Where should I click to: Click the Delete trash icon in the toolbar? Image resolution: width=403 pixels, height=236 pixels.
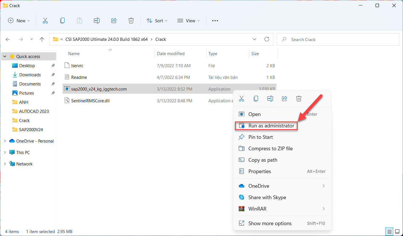point(131,21)
